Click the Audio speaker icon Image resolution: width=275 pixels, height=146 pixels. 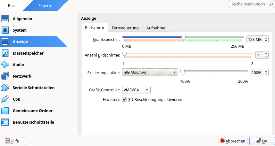(x=5, y=65)
